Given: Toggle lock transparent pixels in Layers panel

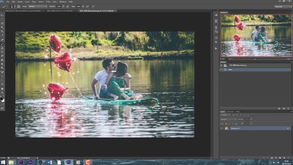Looking at the screenshot, I should (x=226, y=124).
